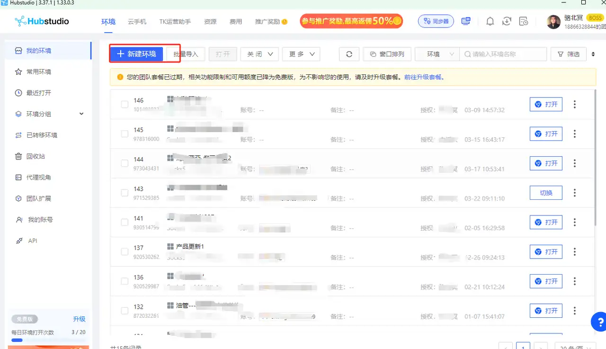606x349 pixels.
Task: Click the refresh icon in toolbar
Action: [349, 54]
